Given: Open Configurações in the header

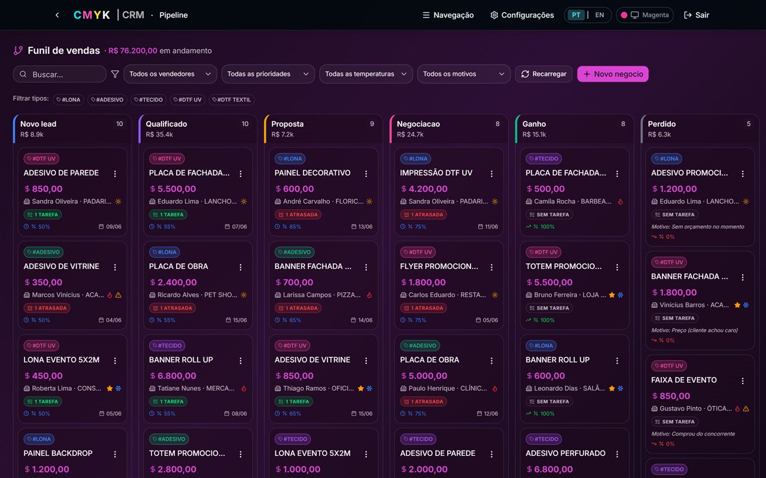Looking at the screenshot, I should (522, 15).
